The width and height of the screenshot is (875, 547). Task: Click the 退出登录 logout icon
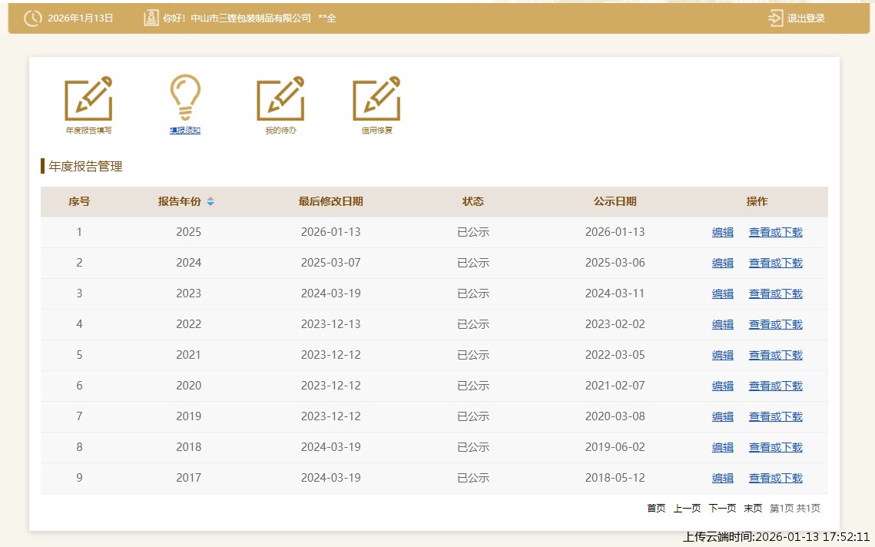pyautogui.click(x=775, y=18)
